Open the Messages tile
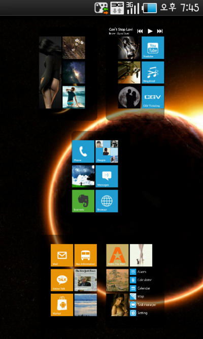 pos(107,176)
